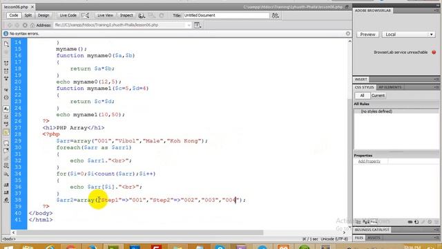Toggle Live View mode

105,15
